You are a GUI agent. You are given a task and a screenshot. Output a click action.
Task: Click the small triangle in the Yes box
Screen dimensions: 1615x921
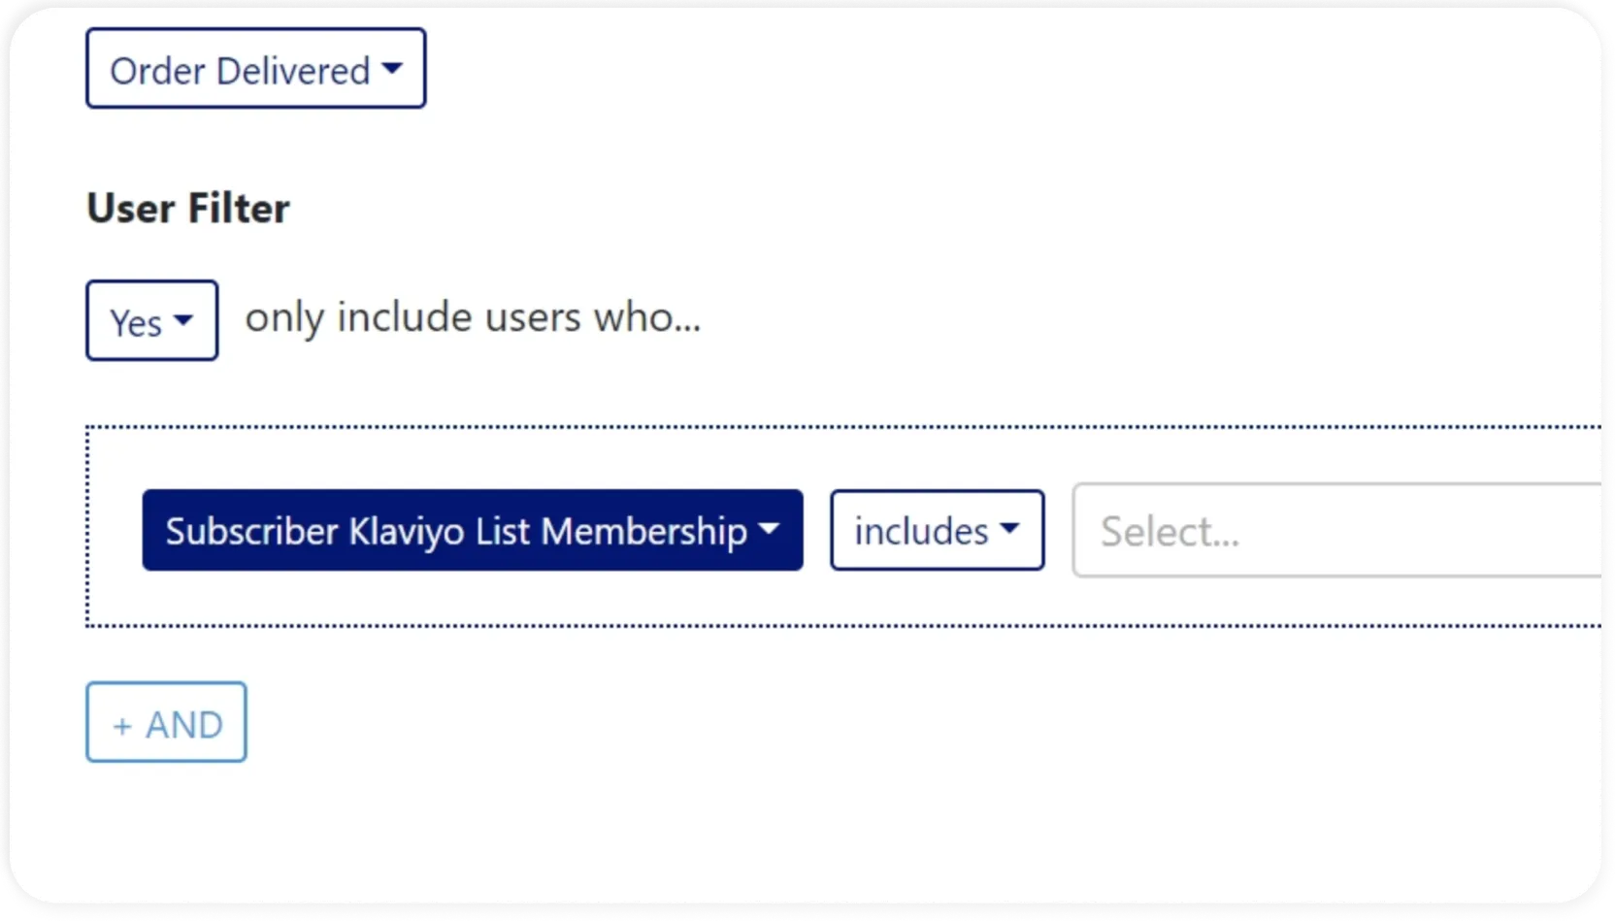pyautogui.click(x=184, y=320)
